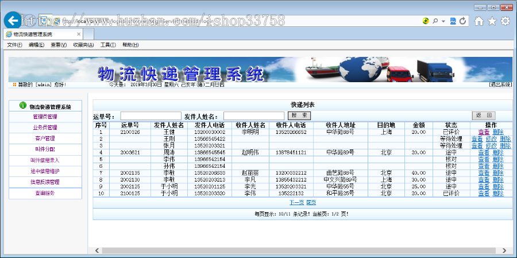Image resolution: width=517 pixels, height=258 pixels.
Task: Open the 工具(T) menu
Action: pyautogui.click(x=108, y=45)
